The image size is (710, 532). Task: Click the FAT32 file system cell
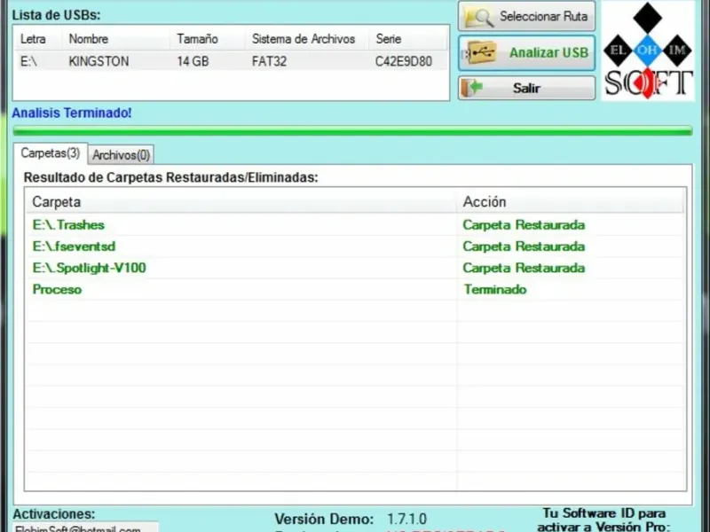pos(270,61)
